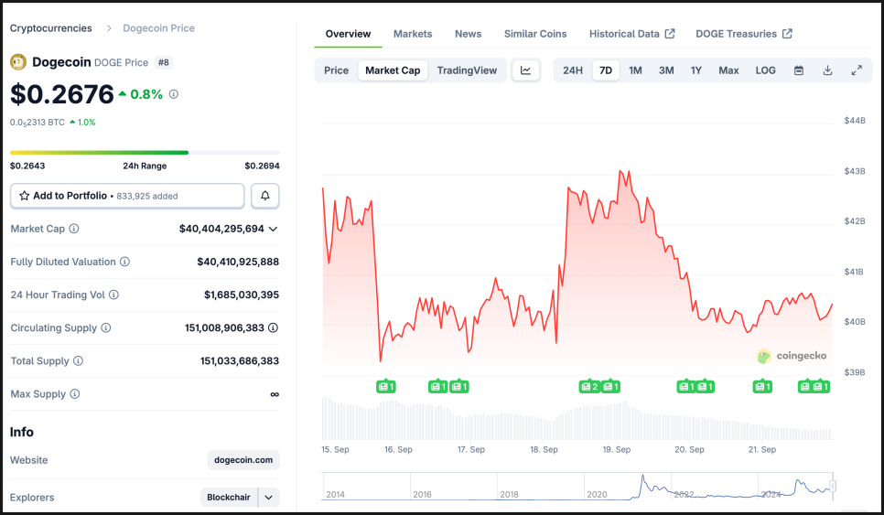
Task: Click circulating supply value 151,008,906,383
Action: (x=224, y=327)
